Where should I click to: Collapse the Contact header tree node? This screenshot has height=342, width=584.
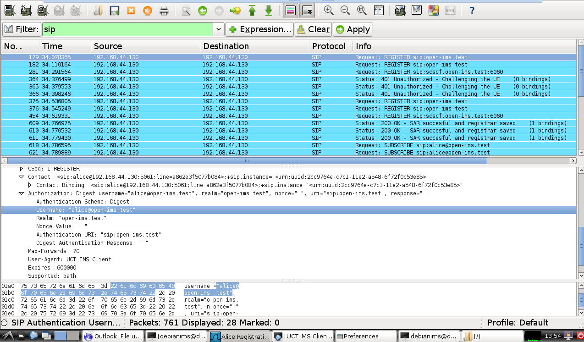click(21, 177)
